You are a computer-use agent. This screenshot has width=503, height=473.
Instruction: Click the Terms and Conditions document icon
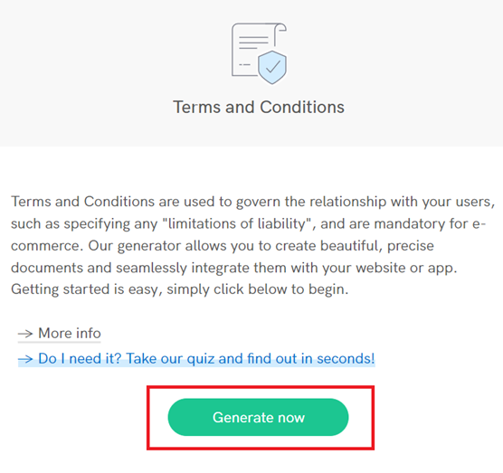pos(259,53)
